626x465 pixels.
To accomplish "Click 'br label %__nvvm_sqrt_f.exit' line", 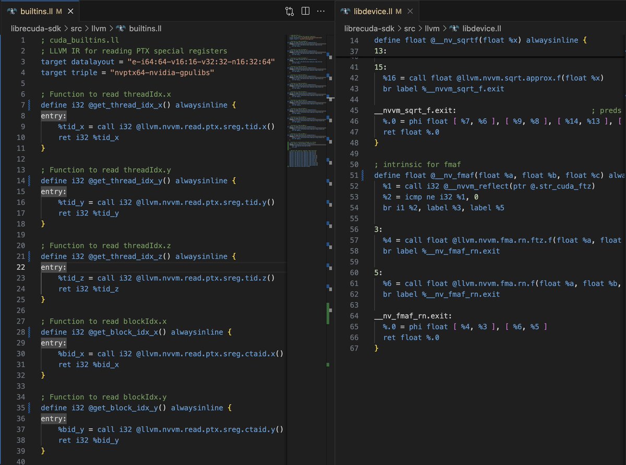I will [443, 89].
